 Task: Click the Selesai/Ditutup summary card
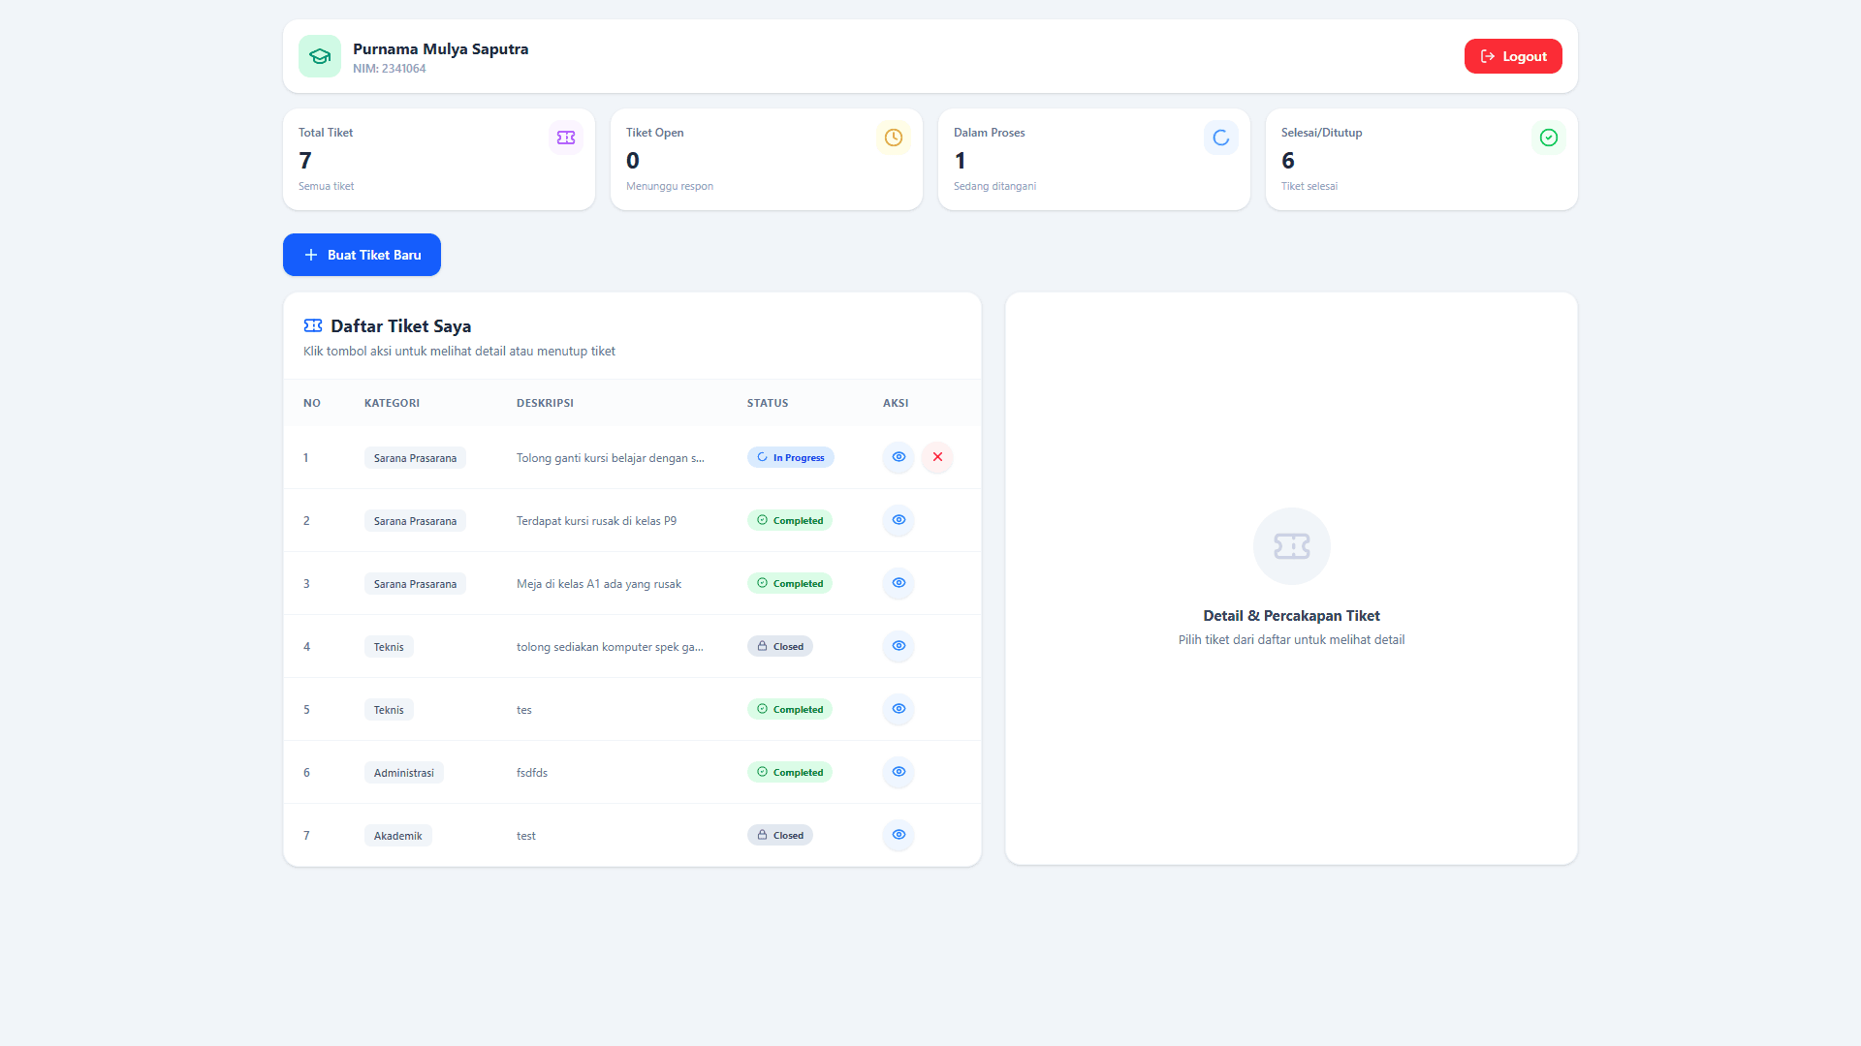click(x=1422, y=159)
